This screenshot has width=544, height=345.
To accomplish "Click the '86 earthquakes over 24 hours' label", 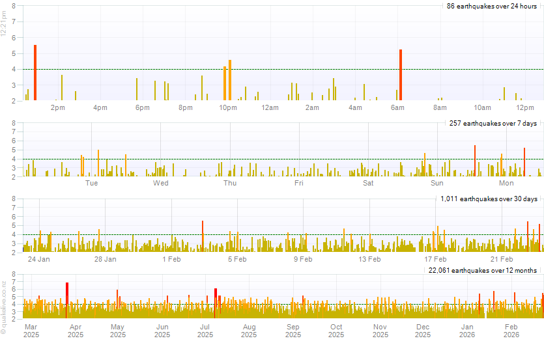I will tap(492, 6).
